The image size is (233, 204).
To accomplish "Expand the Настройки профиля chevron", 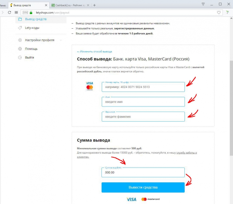I will point(61,40).
